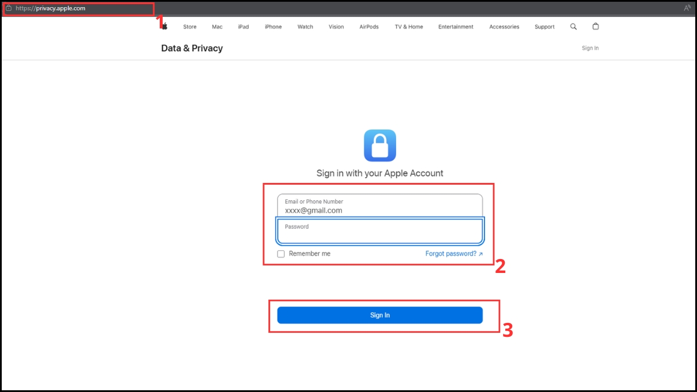
Task: Focus the Password input field
Action: pos(380,231)
